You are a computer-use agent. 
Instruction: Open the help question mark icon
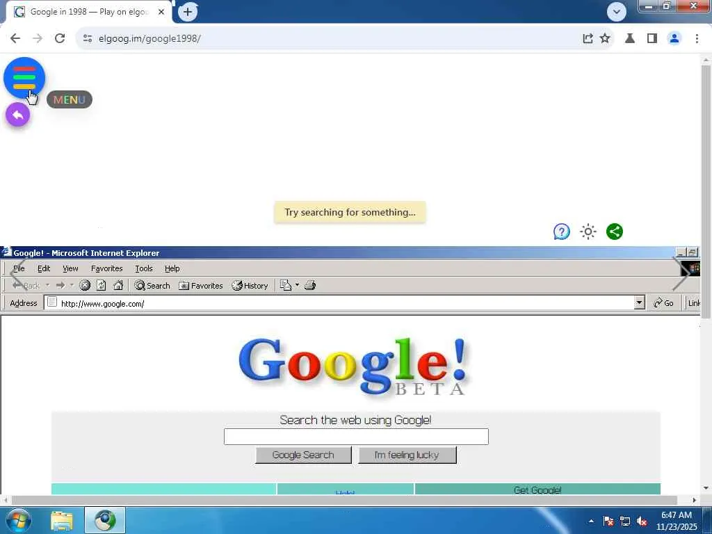click(x=561, y=232)
